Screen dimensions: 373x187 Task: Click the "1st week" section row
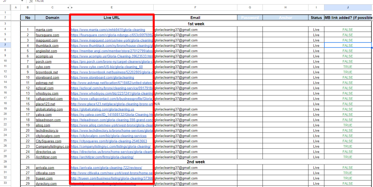coord(196,24)
